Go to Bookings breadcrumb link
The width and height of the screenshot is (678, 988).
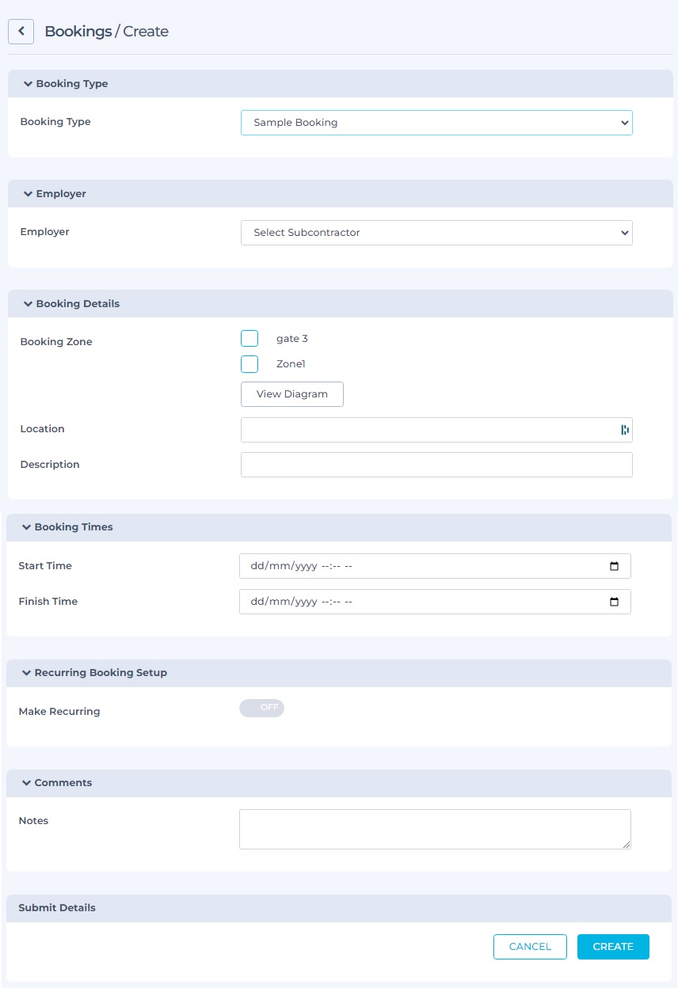[x=78, y=32]
